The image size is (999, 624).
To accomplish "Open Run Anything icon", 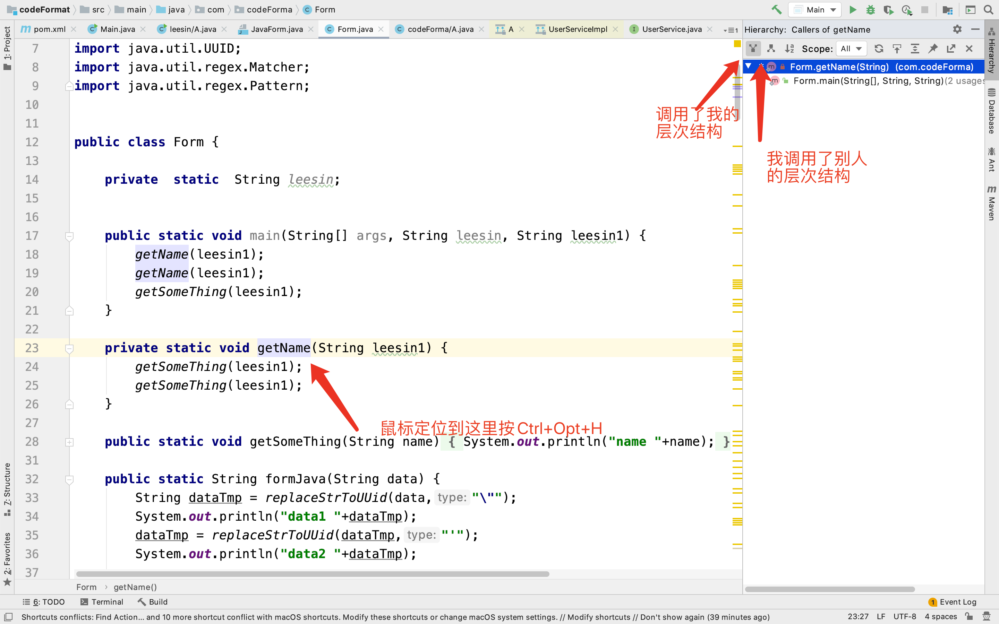I will [x=970, y=9].
